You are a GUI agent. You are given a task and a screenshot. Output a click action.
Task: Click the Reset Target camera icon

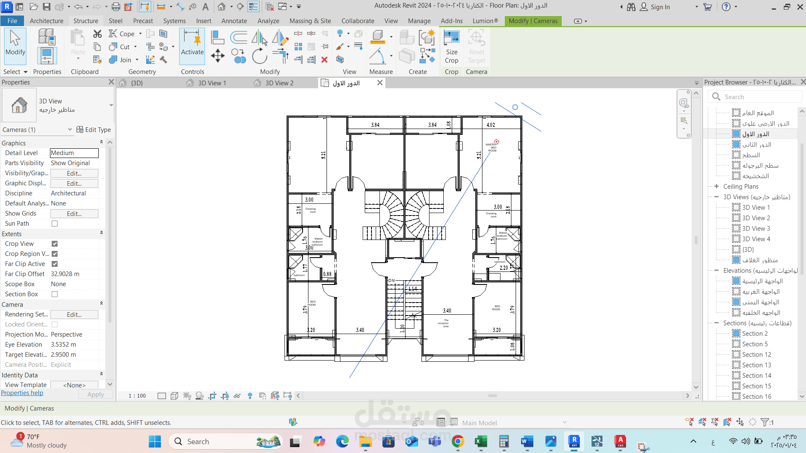(477, 46)
